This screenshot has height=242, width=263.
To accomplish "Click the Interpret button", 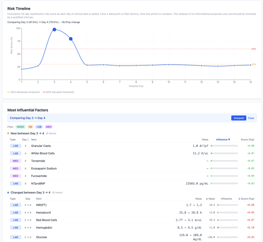I will pos(238,118).
